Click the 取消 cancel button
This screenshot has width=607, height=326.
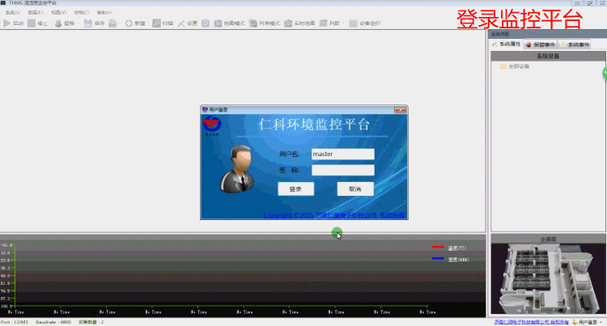coord(355,188)
